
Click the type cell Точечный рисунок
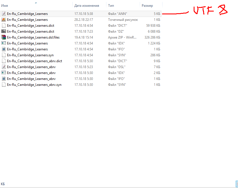tap(123, 20)
